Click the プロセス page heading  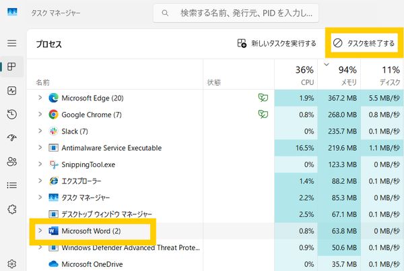click(49, 44)
